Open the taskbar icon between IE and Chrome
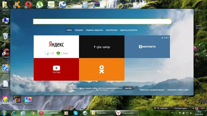The width and height of the screenshot is (207, 116). tap(23, 113)
